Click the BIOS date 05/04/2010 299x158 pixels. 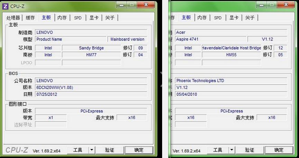pos(231,94)
